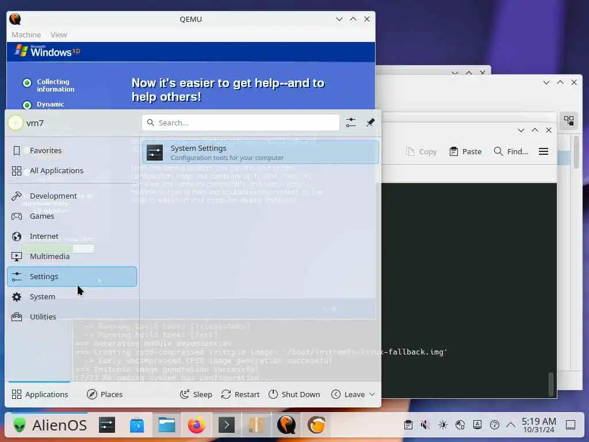Click the Utilities toolbox icon
589x442 pixels.
coord(17,317)
